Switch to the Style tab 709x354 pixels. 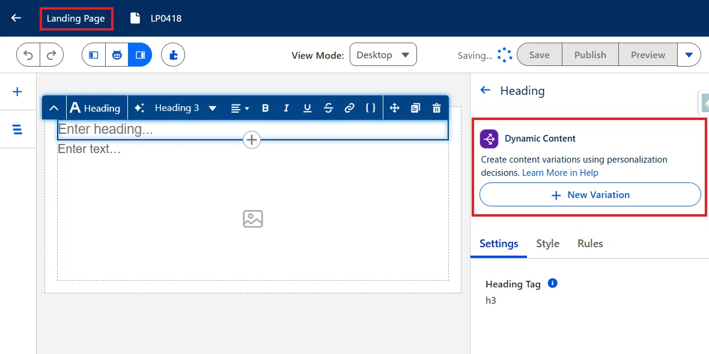point(547,244)
